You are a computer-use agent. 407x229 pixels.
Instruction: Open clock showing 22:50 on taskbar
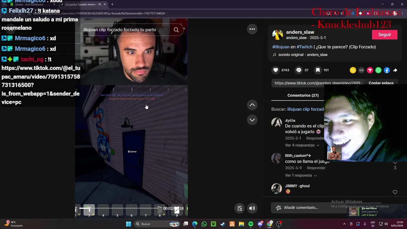(397, 224)
